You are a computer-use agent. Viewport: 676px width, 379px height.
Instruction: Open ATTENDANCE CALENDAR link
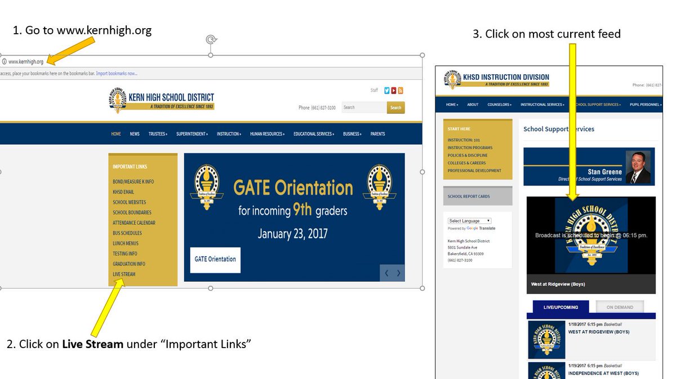coord(134,223)
